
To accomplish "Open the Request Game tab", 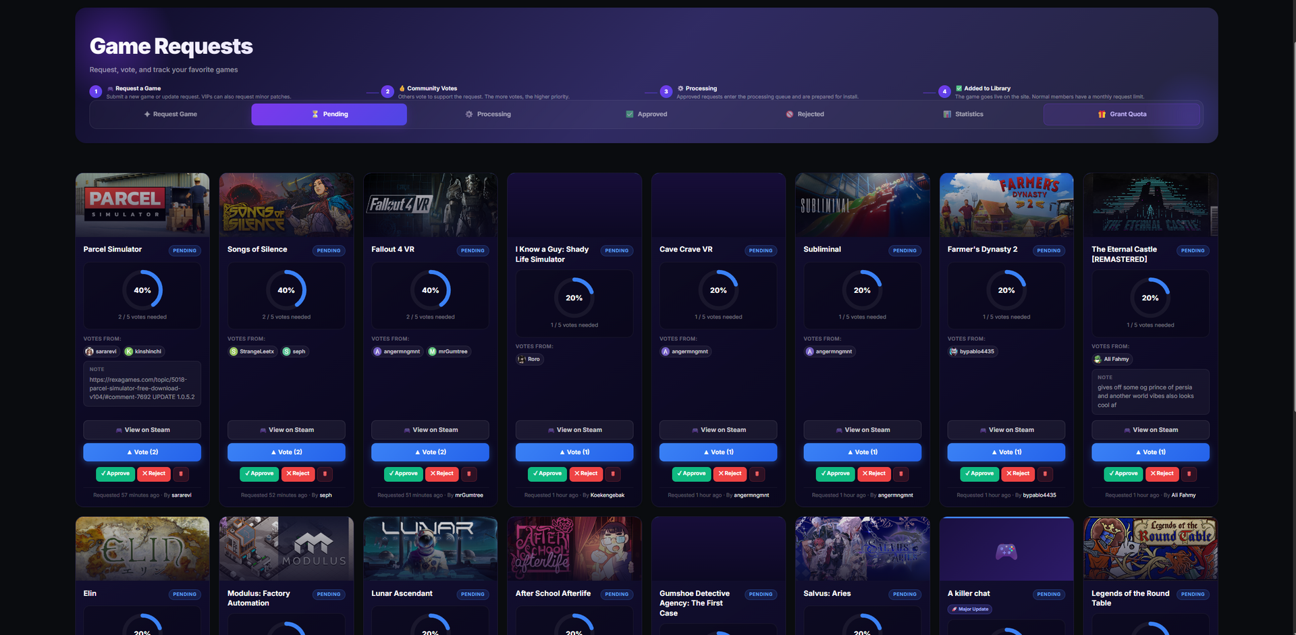I will pos(171,114).
